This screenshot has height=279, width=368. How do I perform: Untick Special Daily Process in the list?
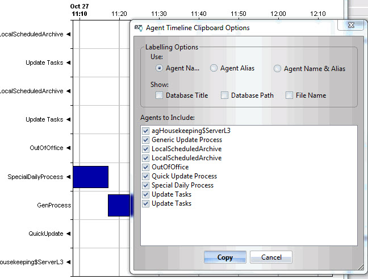(x=146, y=185)
